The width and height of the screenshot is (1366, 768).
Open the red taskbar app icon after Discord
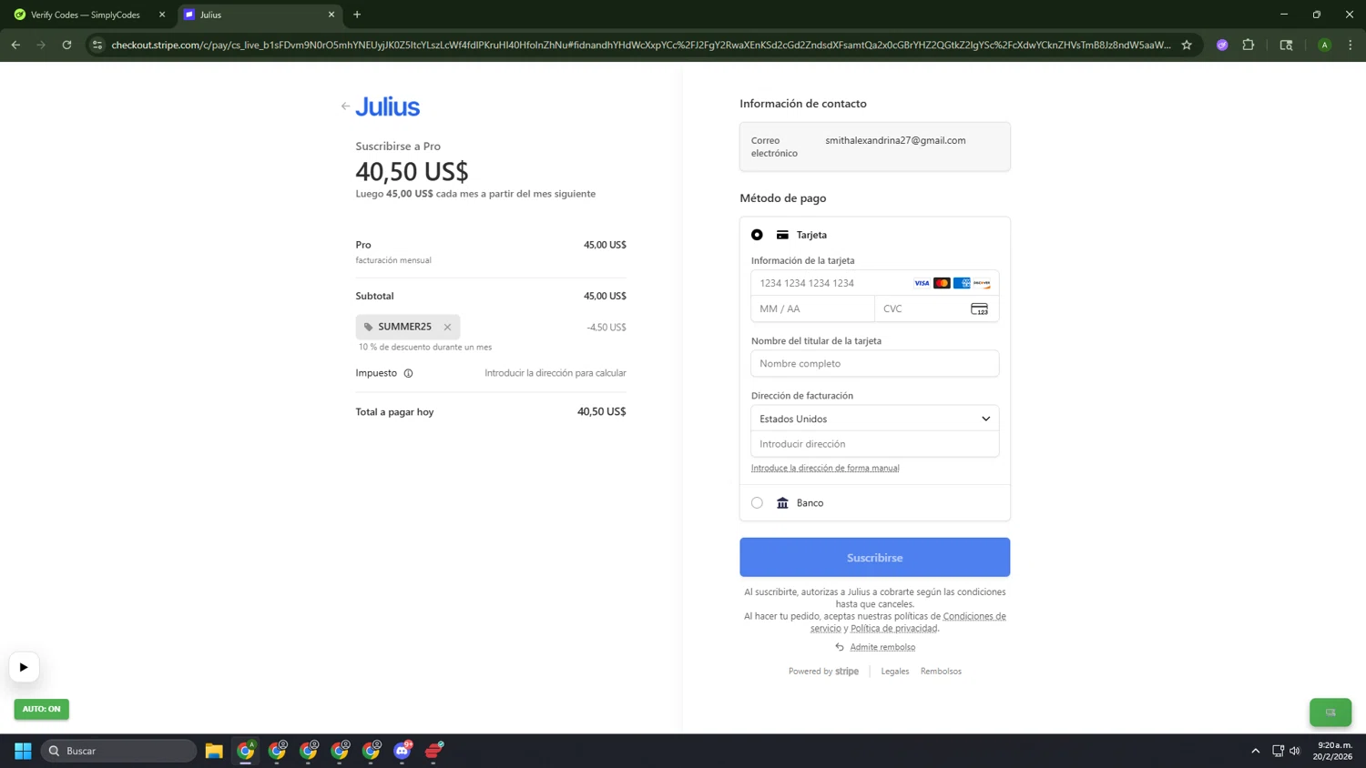click(434, 751)
